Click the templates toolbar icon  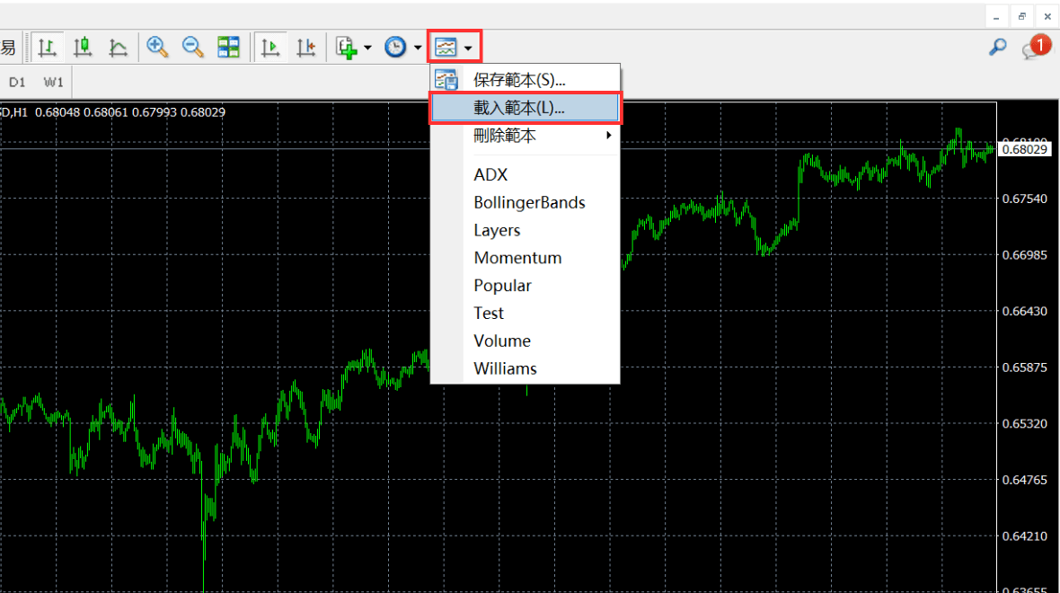coord(446,47)
